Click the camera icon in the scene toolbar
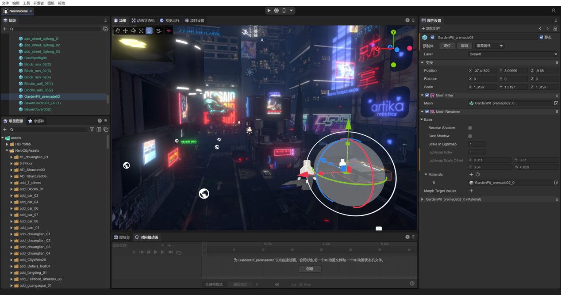 158,31
